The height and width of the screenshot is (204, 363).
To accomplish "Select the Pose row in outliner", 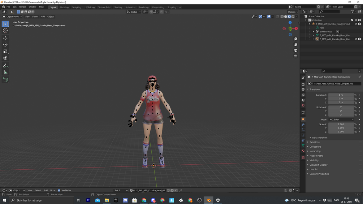I will point(322,28).
